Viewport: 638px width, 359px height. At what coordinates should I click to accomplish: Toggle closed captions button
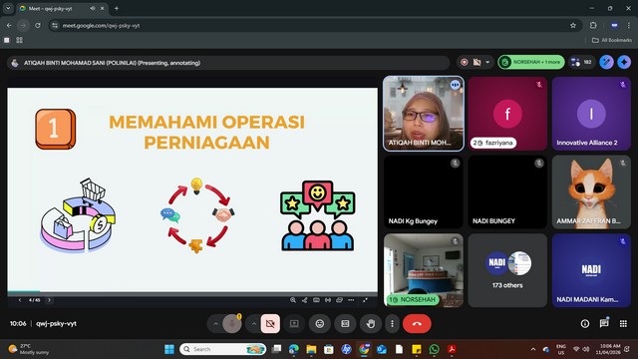tap(345, 323)
